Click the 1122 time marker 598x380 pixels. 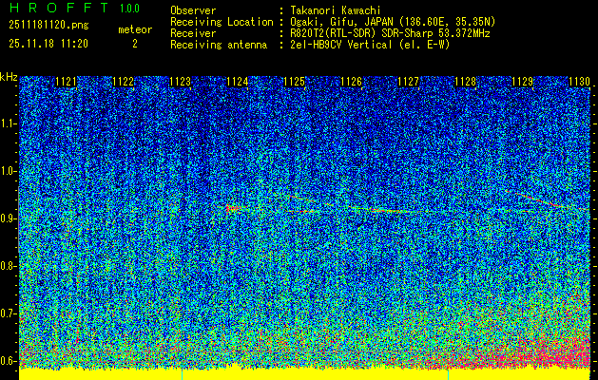point(124,82)
